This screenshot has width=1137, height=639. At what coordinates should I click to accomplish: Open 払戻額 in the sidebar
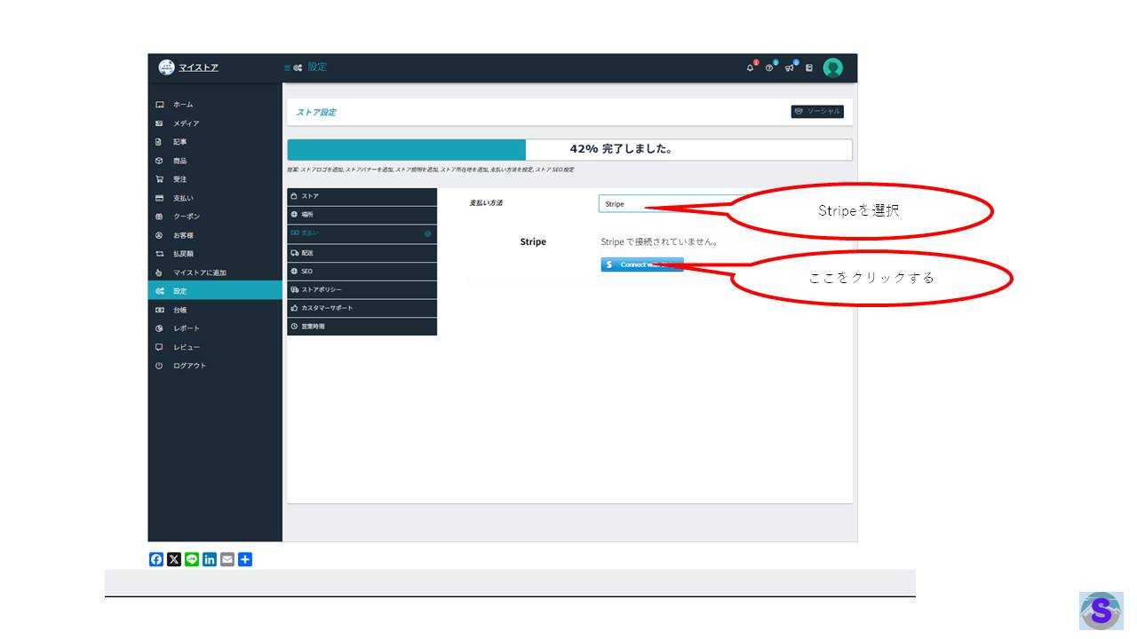[x=215, y=254]
